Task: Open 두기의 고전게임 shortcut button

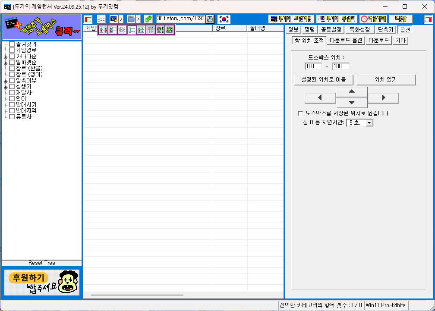Action: [291, 19]
